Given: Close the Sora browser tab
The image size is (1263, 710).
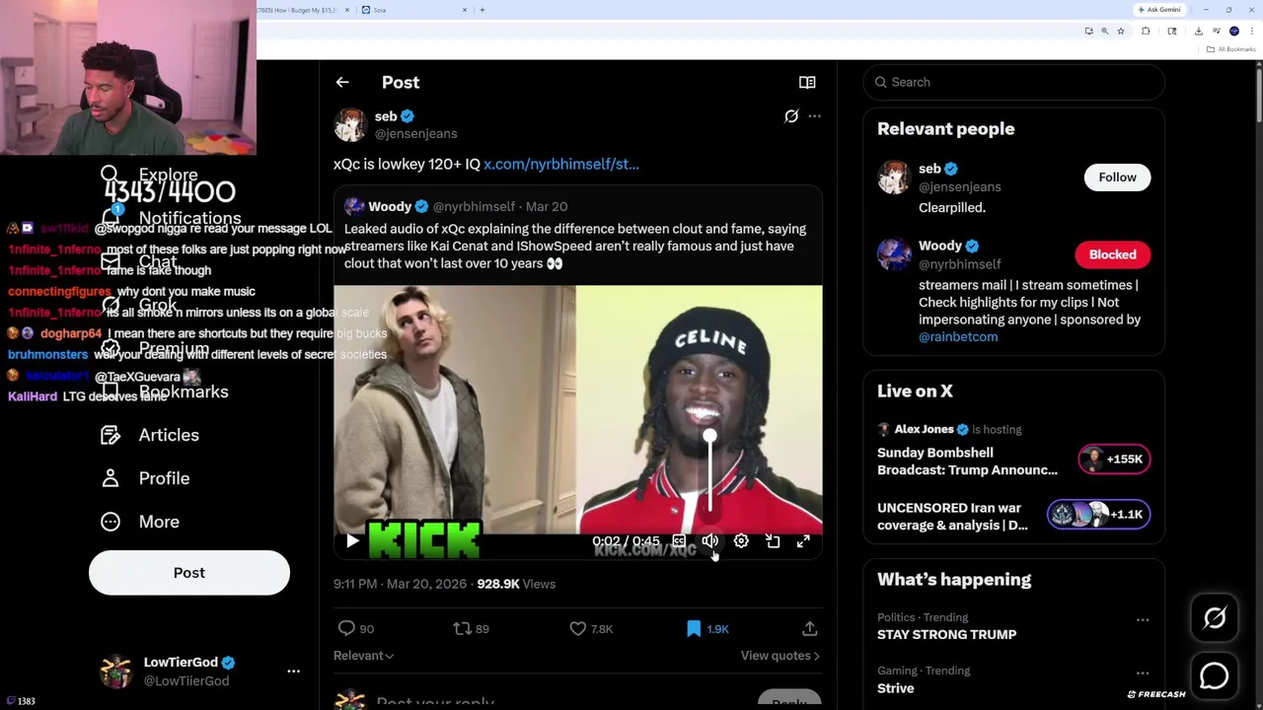Looking at the screenshot, I should [465, 10].
